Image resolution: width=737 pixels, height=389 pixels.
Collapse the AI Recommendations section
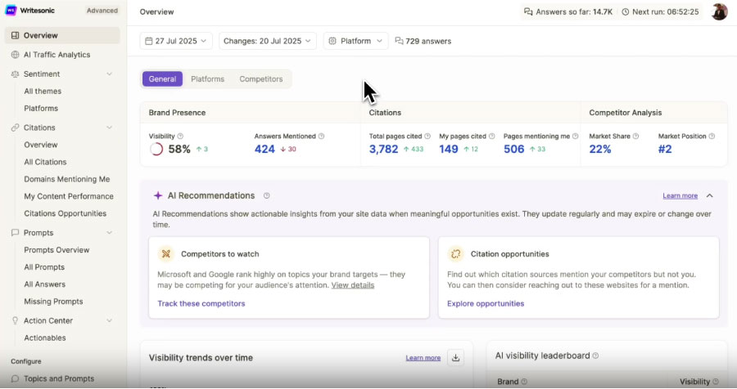click(709, 196)
